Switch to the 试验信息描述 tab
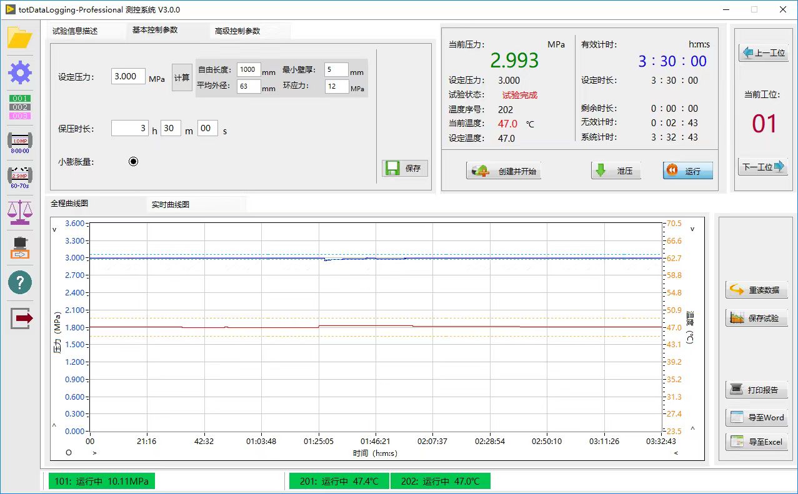 click(x=75, y=31)
